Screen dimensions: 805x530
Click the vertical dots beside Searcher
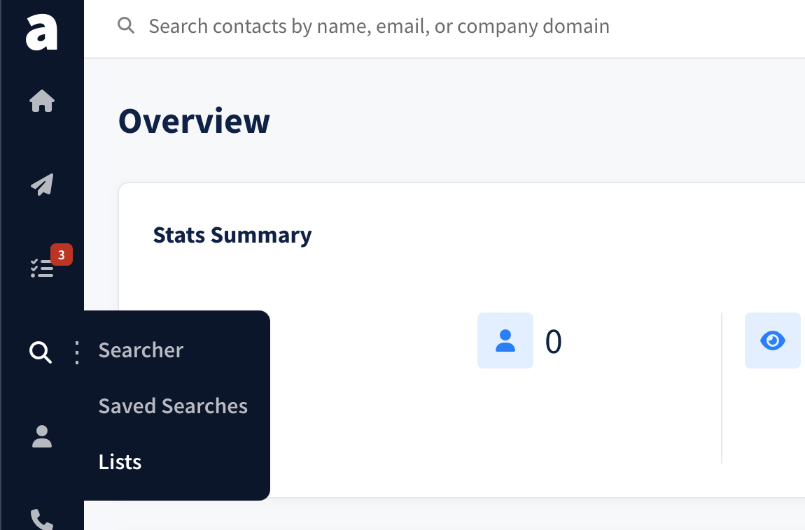[x=77, y=352]
